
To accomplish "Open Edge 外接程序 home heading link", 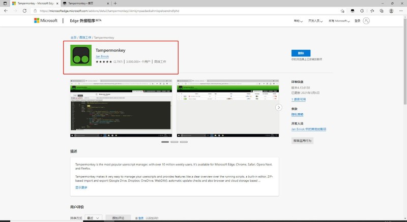I will pos(85,21).
